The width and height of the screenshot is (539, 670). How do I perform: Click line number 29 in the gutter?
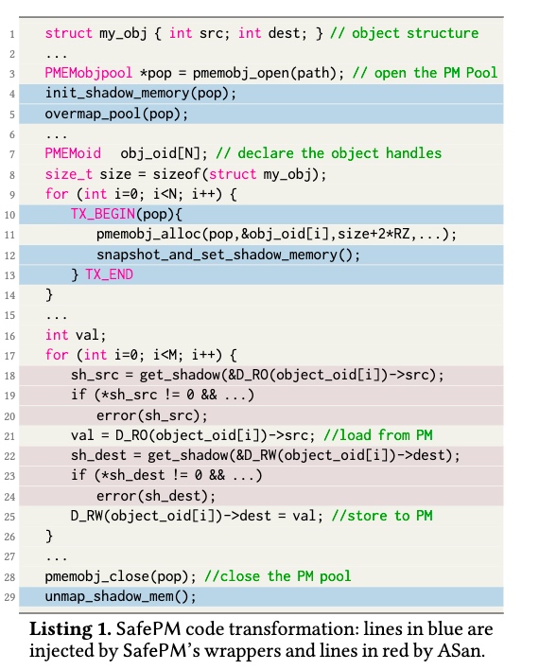[x=9, y=597]
